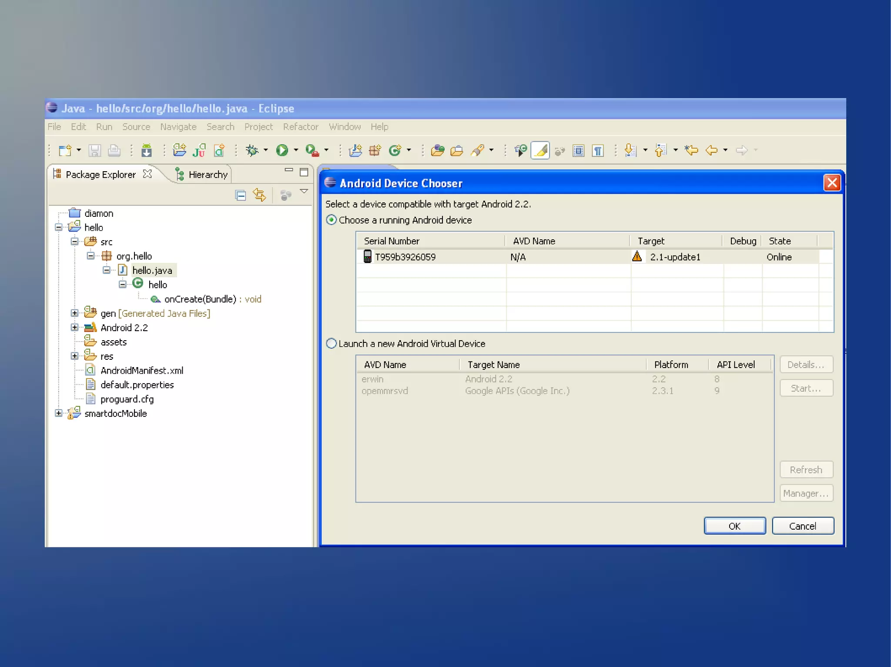
Task: Click the Debug bug icon in the toolbar
Action: (252, 150)
